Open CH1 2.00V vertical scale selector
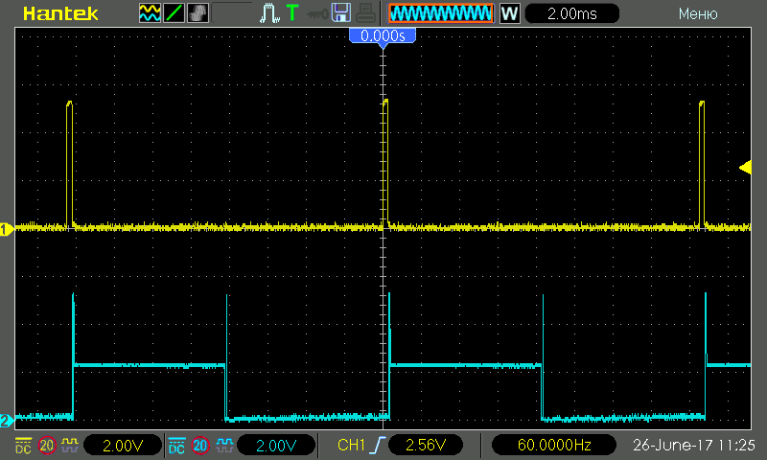Screen dimensions: 767x460 (x=123, y=446)
